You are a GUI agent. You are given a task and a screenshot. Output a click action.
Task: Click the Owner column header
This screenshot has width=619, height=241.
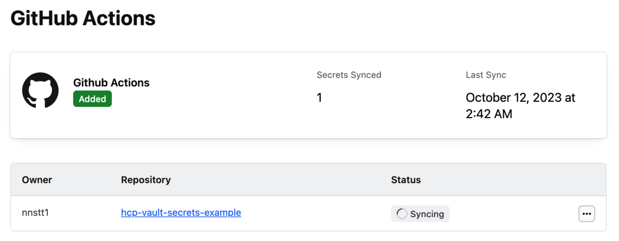(37, 180)
